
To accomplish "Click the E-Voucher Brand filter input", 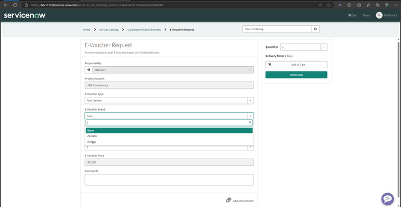I will click(169, 123).
